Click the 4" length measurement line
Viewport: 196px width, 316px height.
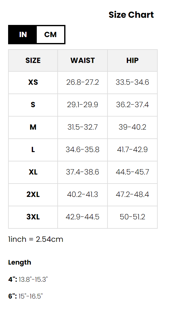28,280
